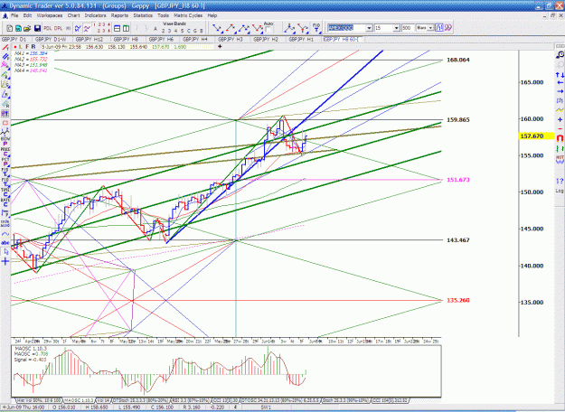
Task: Open the period dropdown showing 15
Action: [396, 28]
